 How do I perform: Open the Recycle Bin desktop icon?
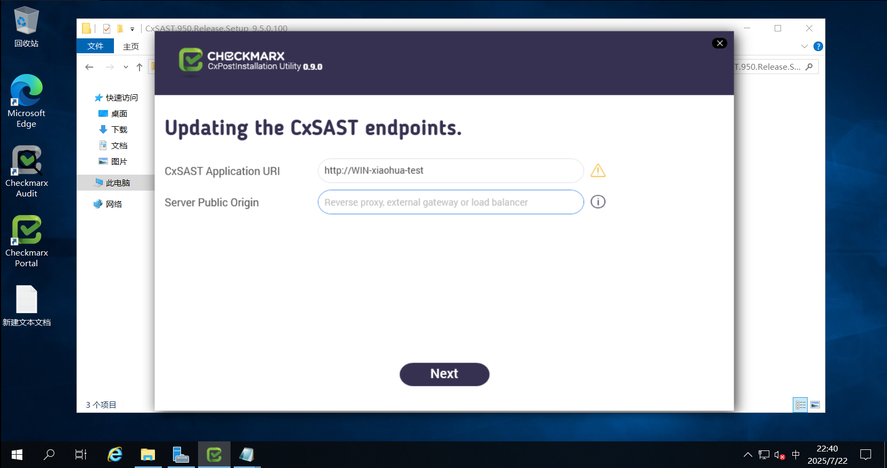(26, 27)
